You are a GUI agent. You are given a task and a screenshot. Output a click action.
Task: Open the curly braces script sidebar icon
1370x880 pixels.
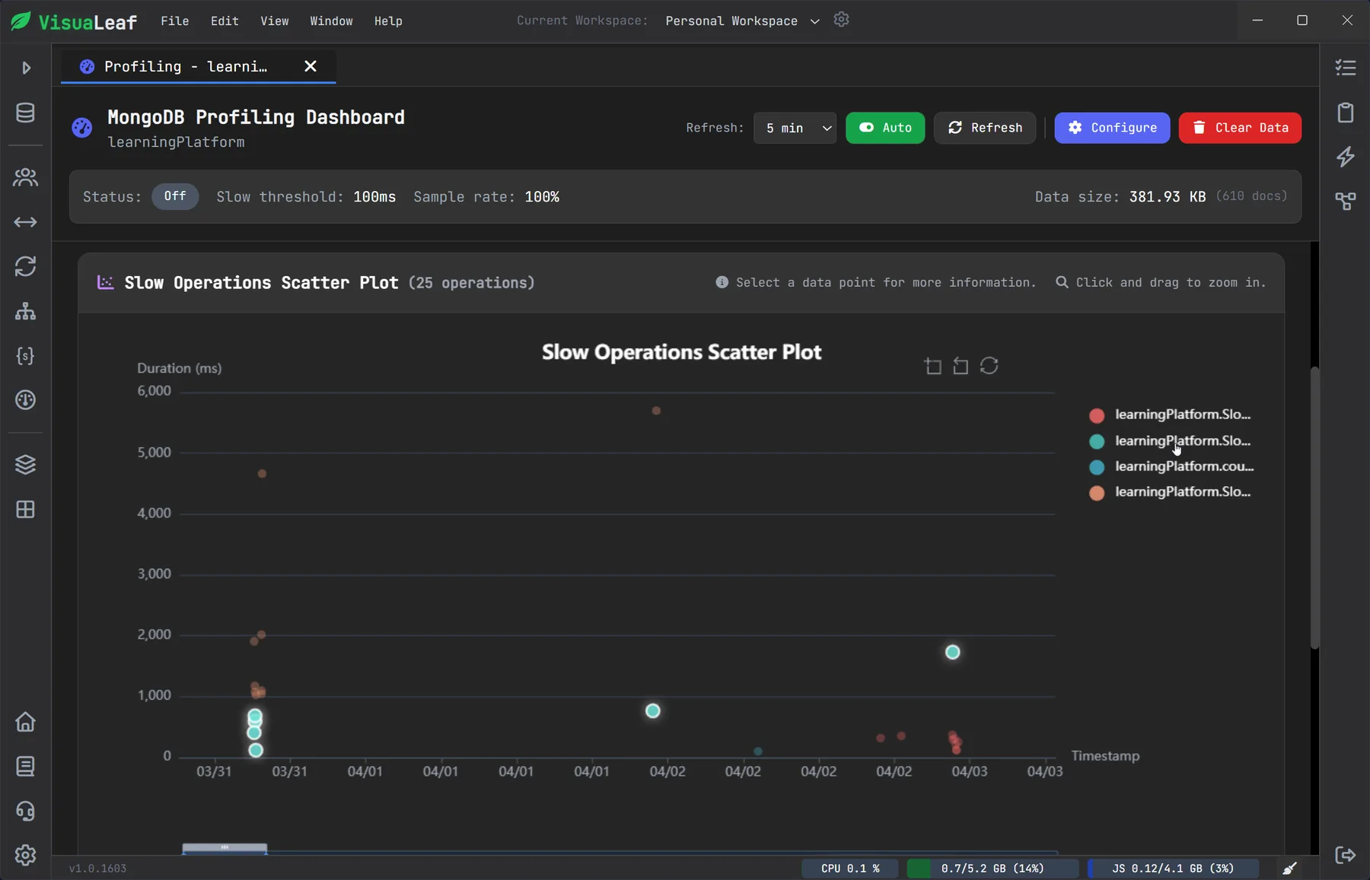(x=26, y=356)
